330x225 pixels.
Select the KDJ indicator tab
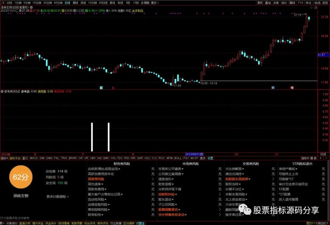(x=147, y=158)
